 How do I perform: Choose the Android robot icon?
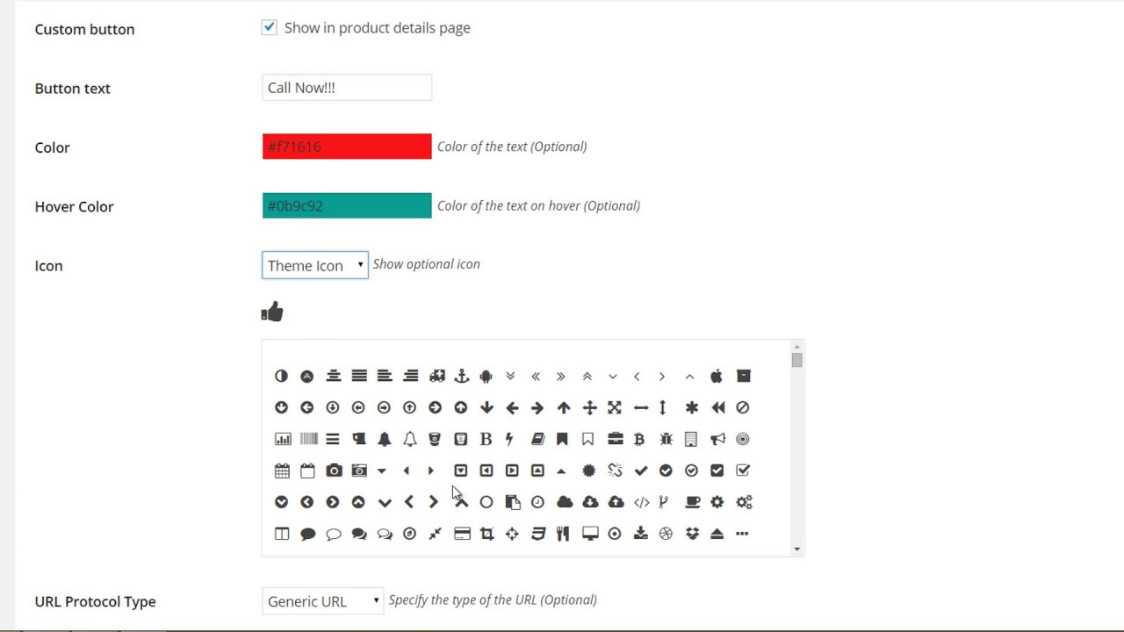click(x=486, y=377)
